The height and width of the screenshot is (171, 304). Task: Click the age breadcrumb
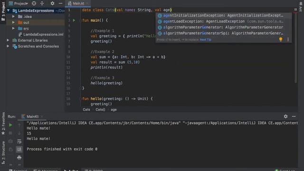(114, 110)
